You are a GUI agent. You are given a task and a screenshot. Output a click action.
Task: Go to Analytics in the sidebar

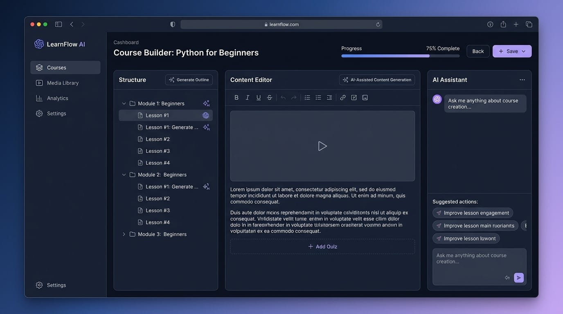pos(57,98)
